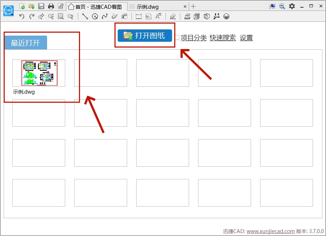Open the layers manager icon
Screen dimensions: 326x236
click(187, 16)
